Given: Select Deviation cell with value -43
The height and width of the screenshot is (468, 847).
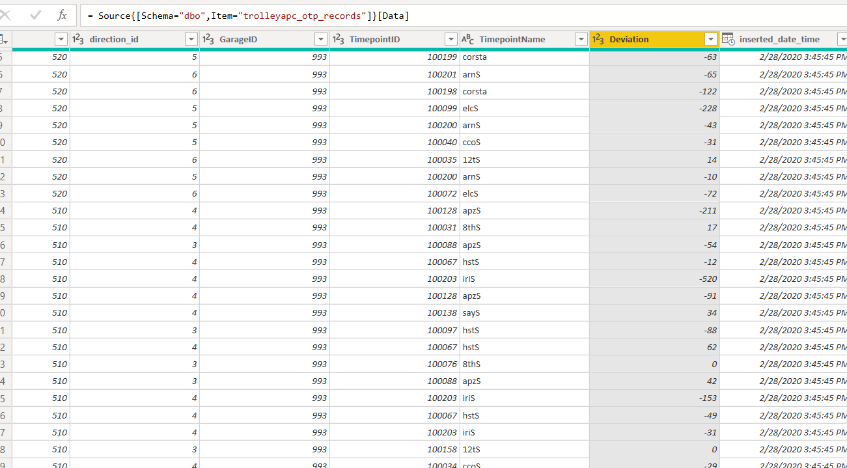Looking at the screenshot, I should [654, 125].
